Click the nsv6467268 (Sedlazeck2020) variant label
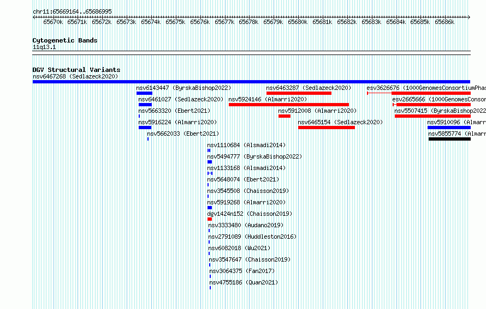This screenshot has height=309, width=486. point(75,76)
